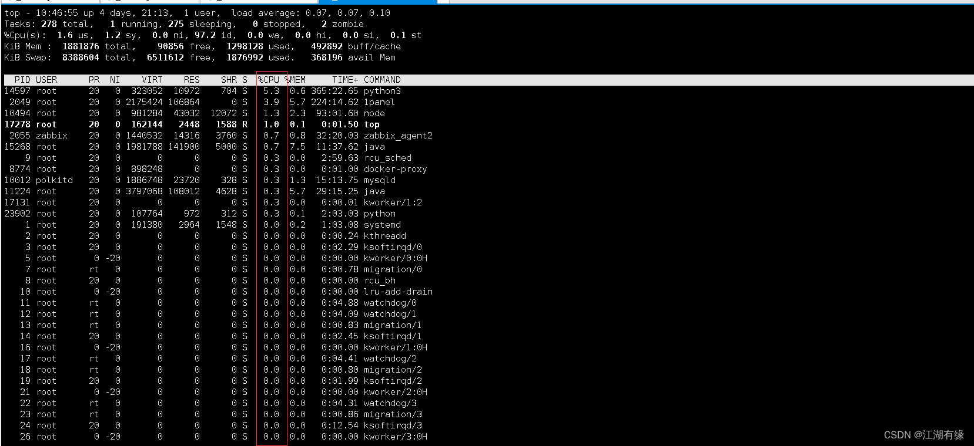Click the zabbix user name
The image size is (974, 446).
point(52,136)
